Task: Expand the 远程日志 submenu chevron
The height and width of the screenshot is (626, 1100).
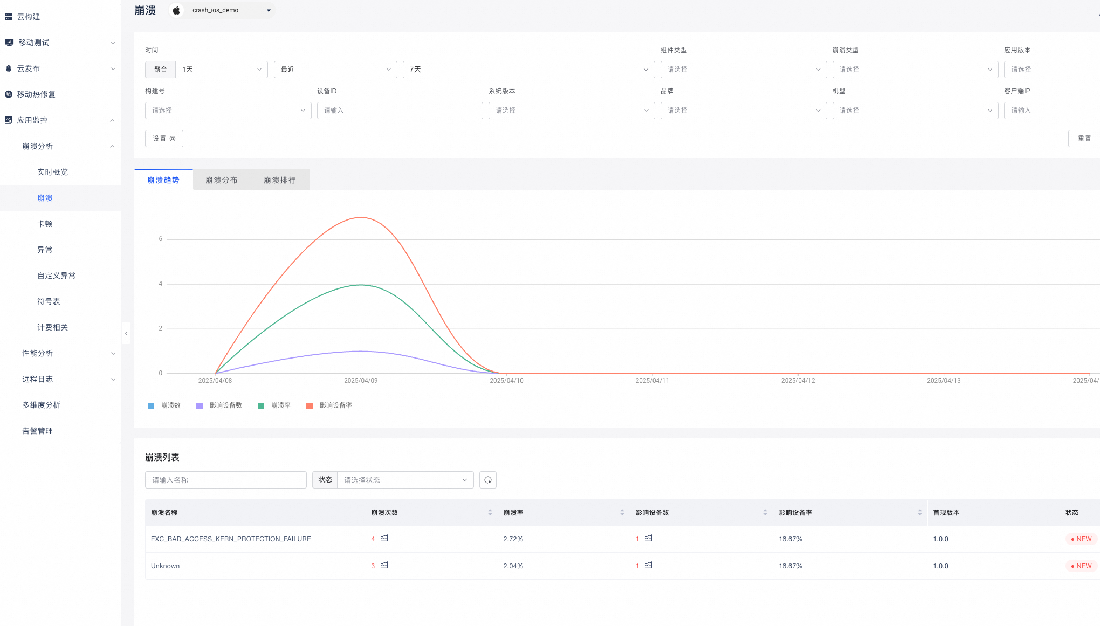Action: click(113, 379)
